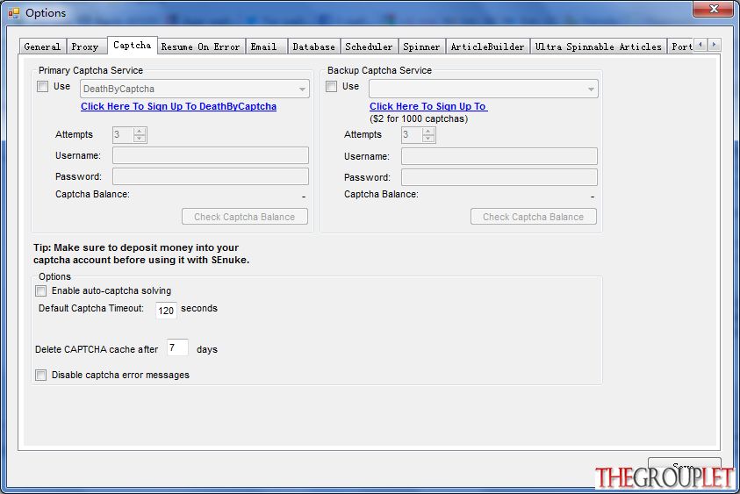Click the Options window title icon

click(14, 13)
